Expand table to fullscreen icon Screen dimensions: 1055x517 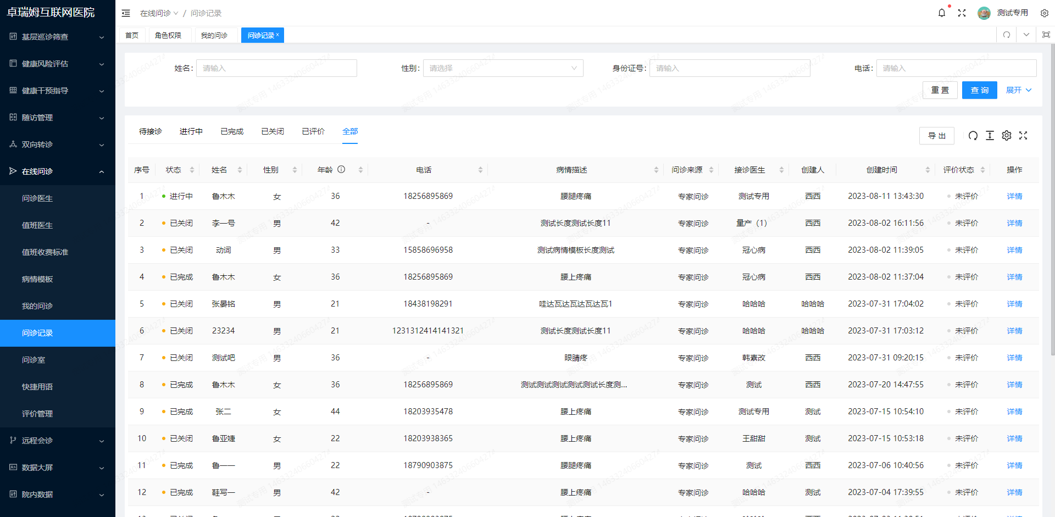point(1023,135)
